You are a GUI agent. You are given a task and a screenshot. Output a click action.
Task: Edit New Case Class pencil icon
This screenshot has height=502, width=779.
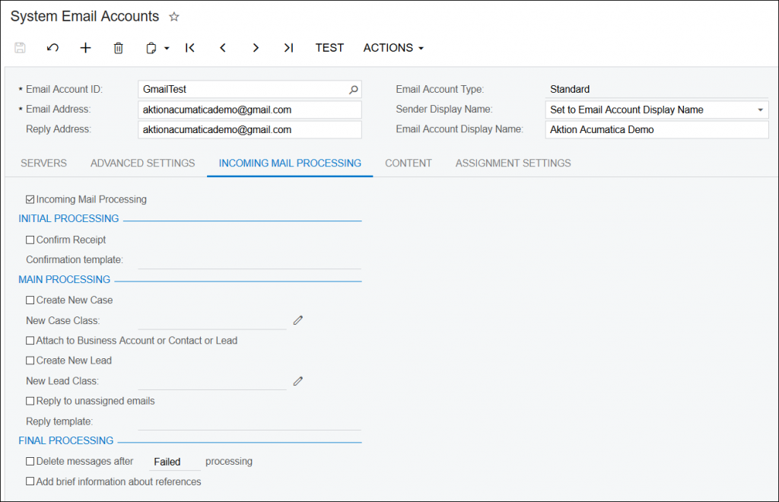coord(298,320)
